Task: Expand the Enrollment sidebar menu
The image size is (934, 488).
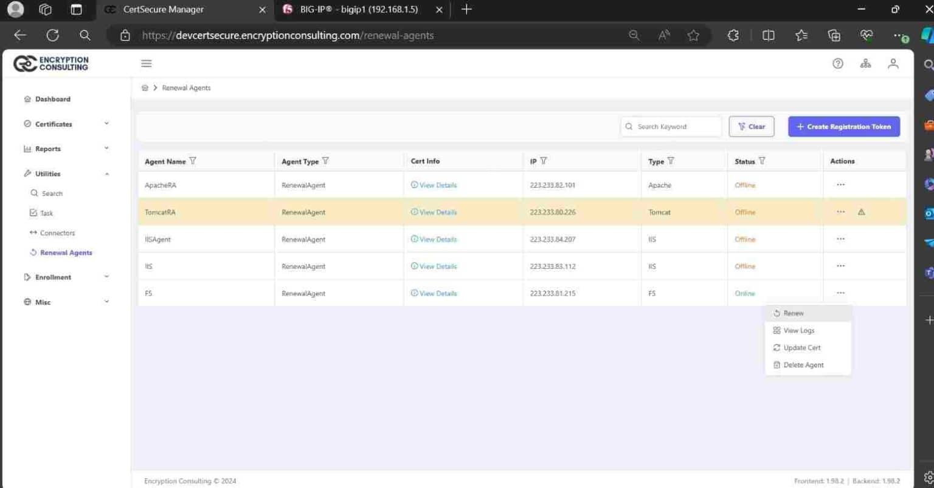Action: pyautogui.click(x=66, y=277)
